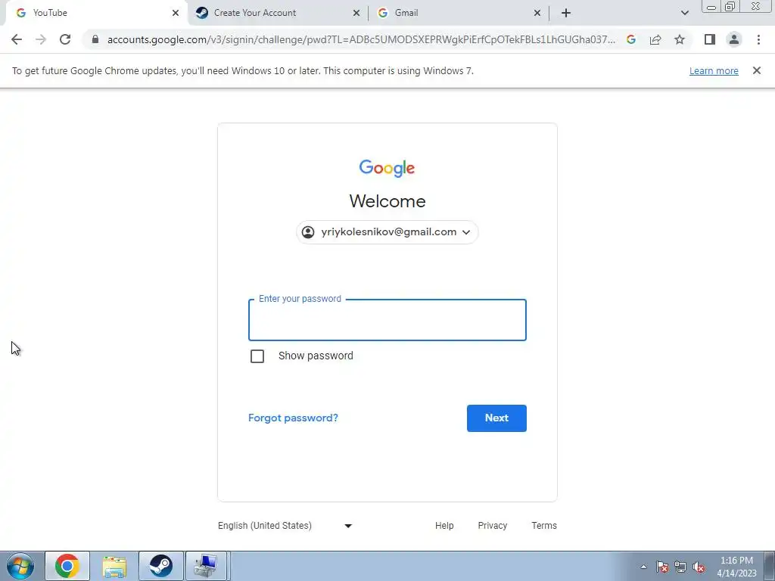Click the address bar URL

point(361,39)
